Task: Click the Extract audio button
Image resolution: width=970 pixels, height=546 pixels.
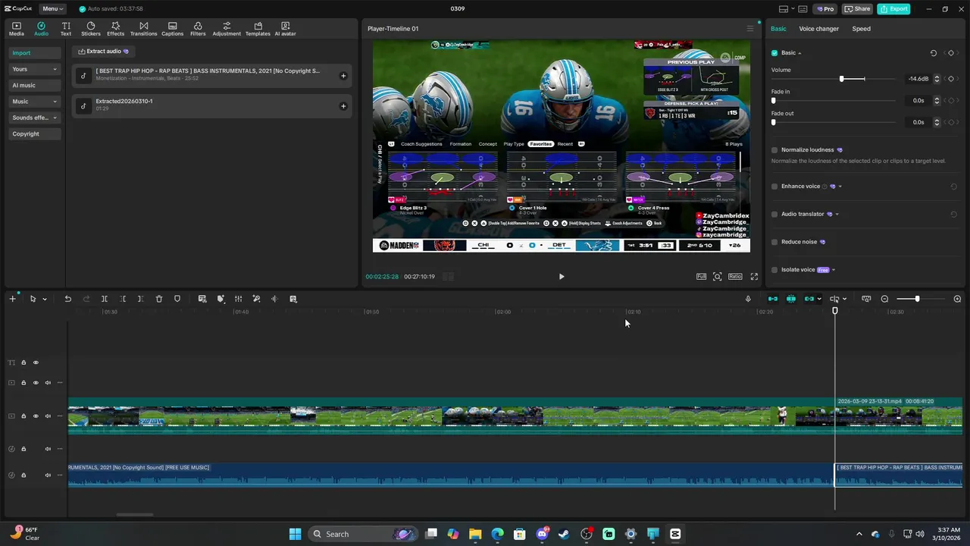Action: tap(103, 52)
